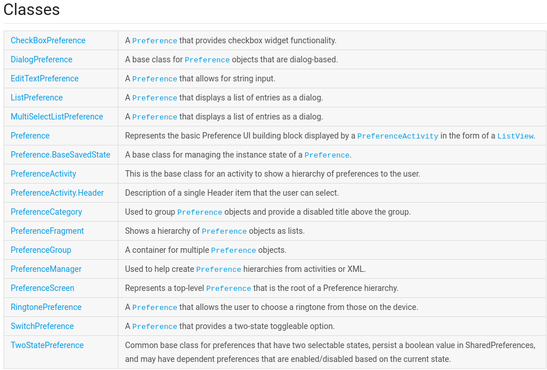Click the ListPreference class name

[x=36, y=98]
